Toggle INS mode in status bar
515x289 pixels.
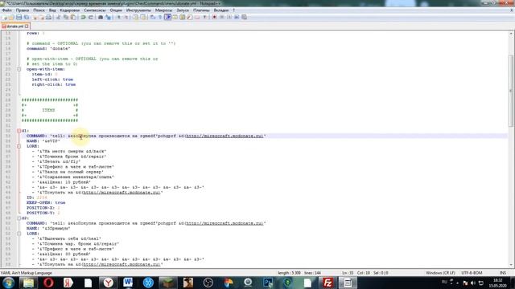point(502,273)
